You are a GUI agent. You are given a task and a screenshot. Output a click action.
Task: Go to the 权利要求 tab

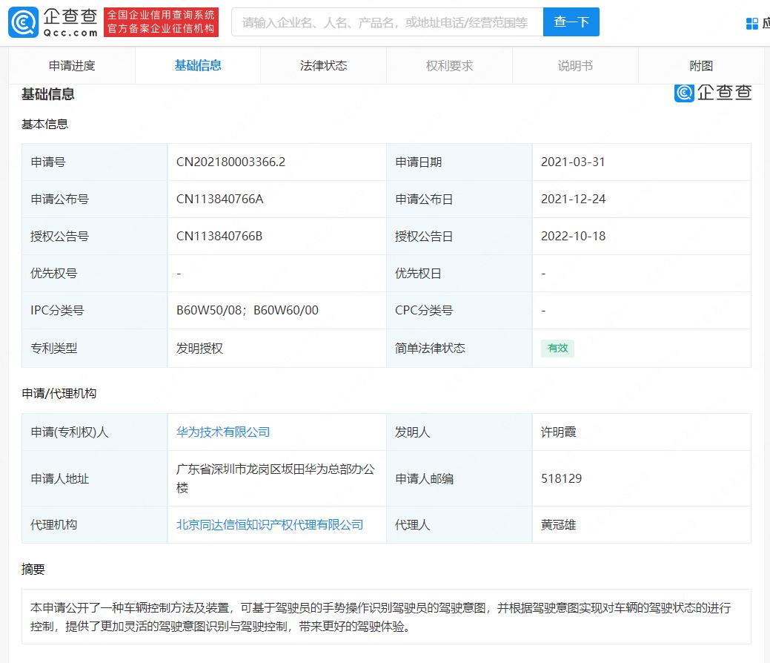pos(449,65)
